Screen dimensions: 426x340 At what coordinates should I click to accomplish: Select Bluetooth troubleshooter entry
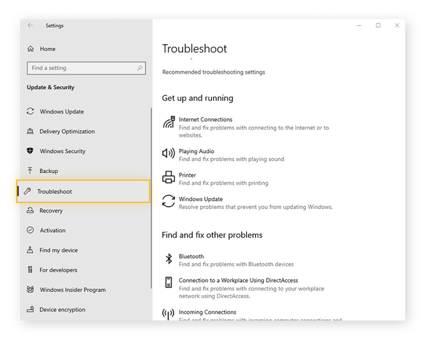click(228, 260)
